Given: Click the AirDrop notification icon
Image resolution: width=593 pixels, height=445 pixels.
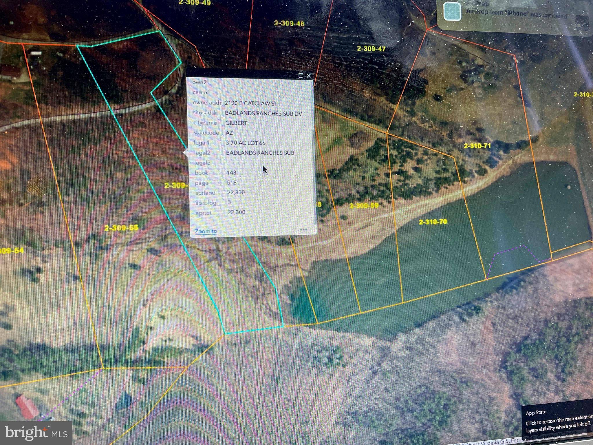Looking at the screenshot, I should 453,11.
